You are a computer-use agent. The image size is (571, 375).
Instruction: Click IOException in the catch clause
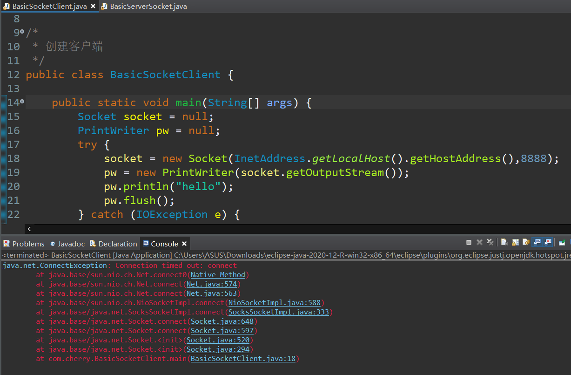172,215
